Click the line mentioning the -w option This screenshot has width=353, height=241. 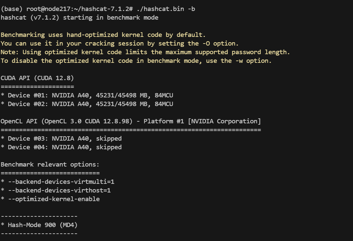136,61
